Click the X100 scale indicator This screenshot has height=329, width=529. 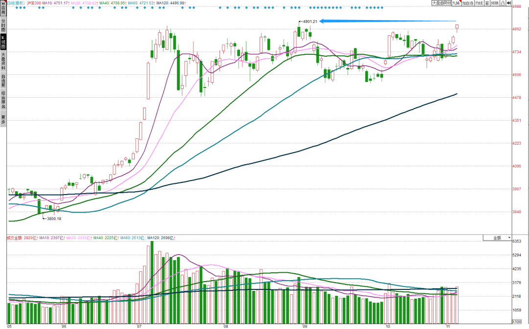coord(517,322)
